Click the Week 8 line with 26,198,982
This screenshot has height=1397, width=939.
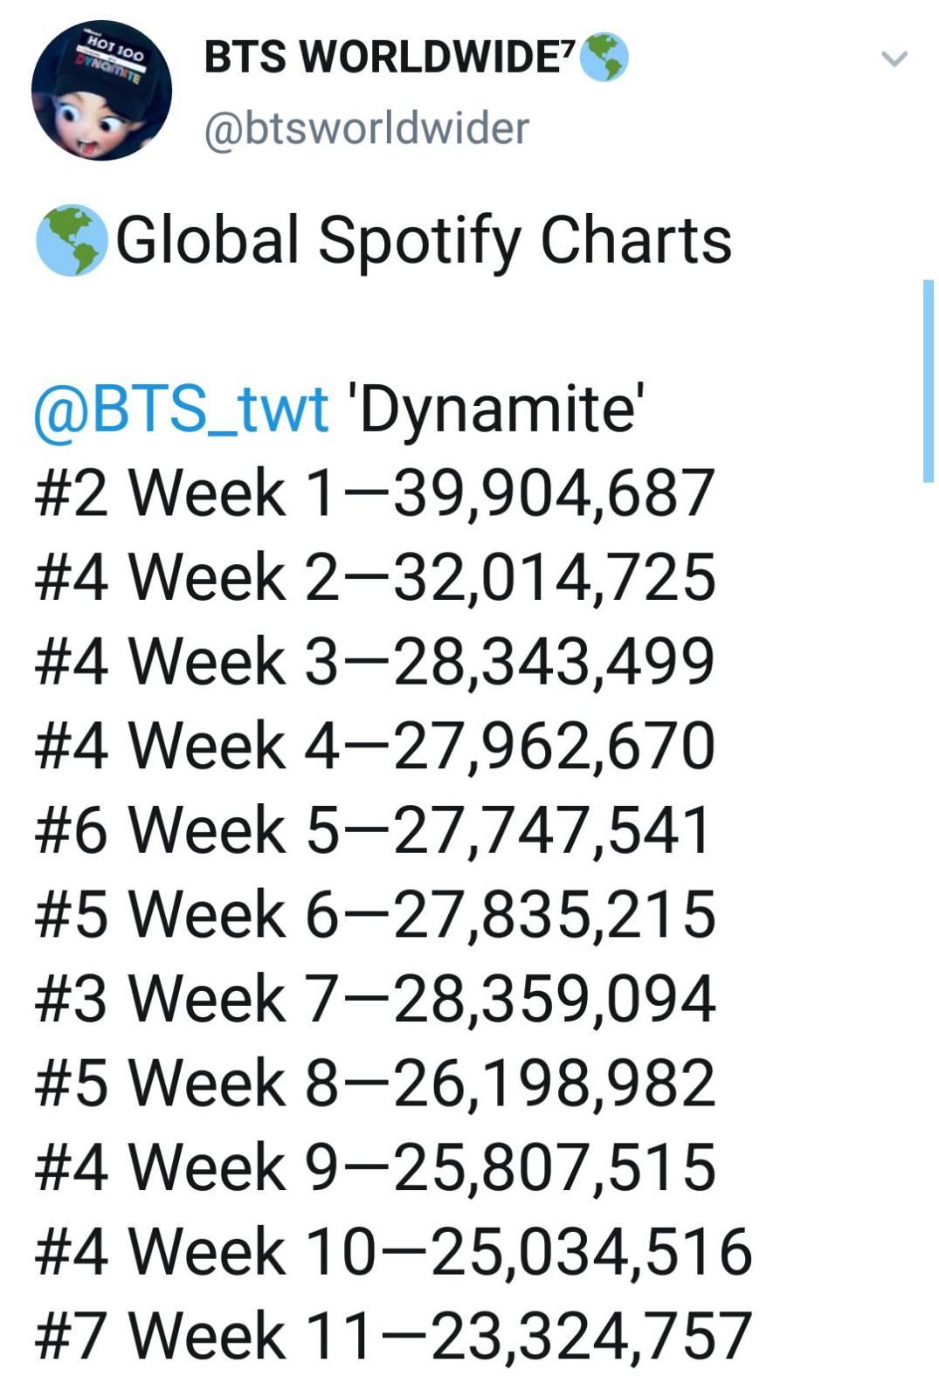pyautogui.click(x=376, y=1083)
